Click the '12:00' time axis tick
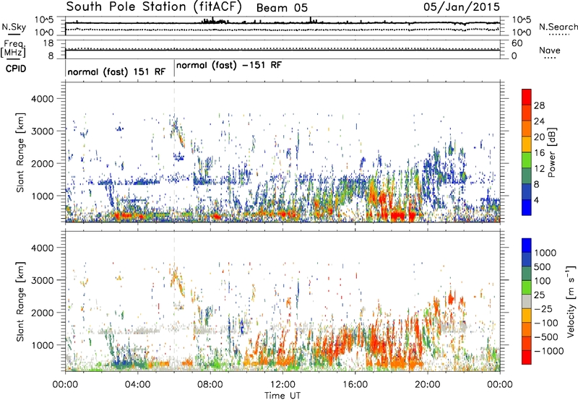 click(x=282, y=385)
